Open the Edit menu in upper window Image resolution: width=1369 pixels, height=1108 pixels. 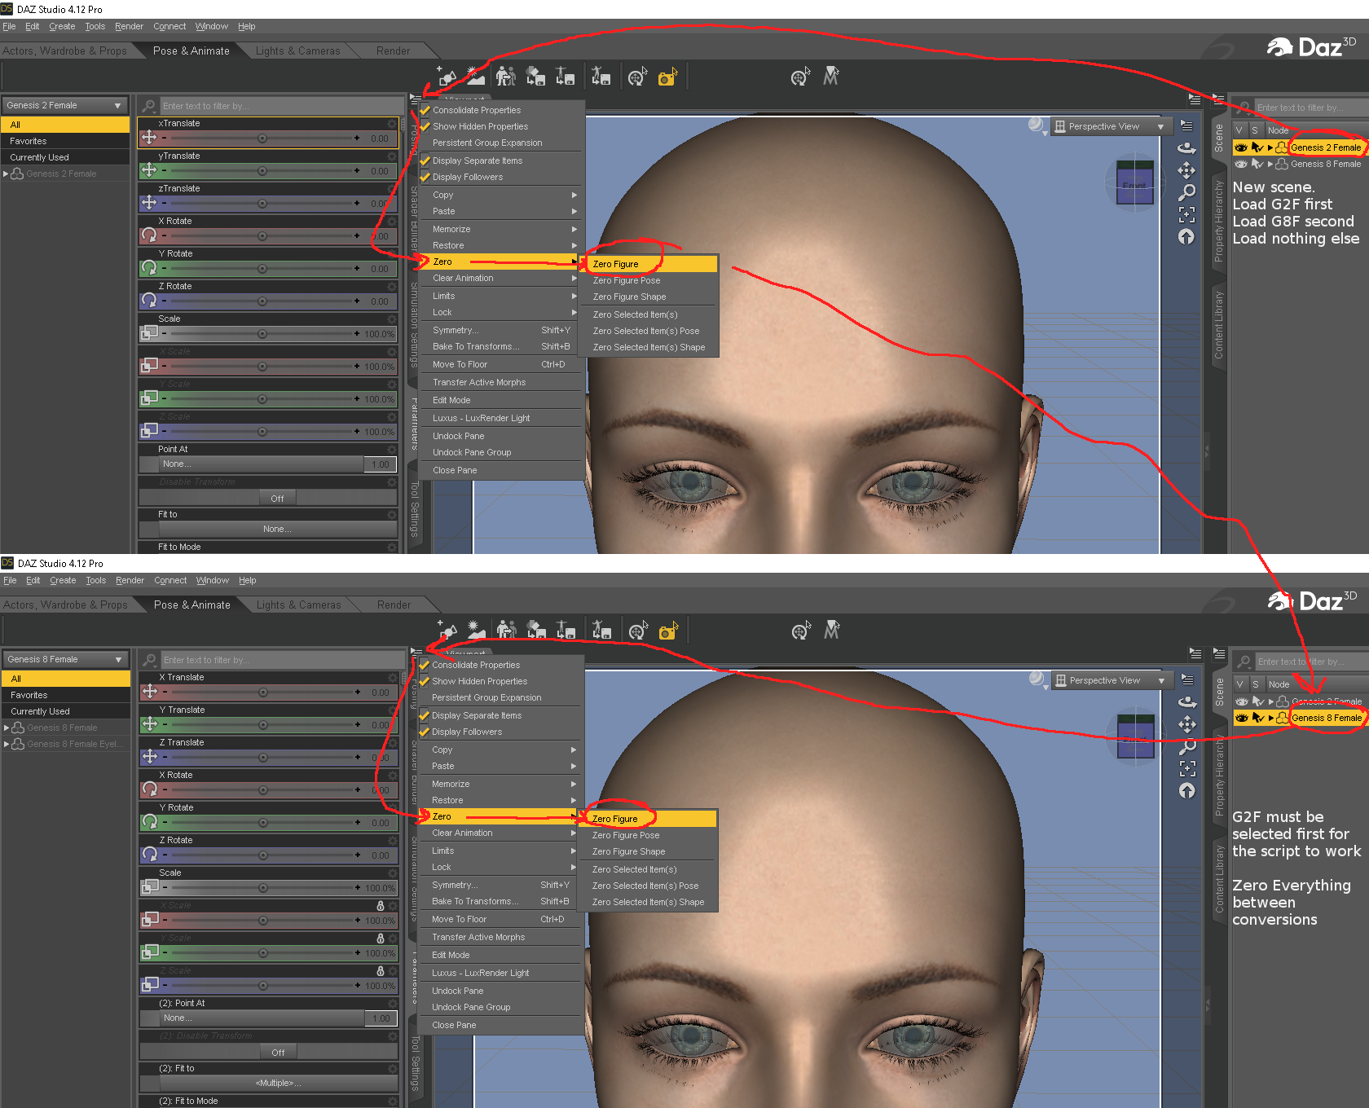(32, 26)
